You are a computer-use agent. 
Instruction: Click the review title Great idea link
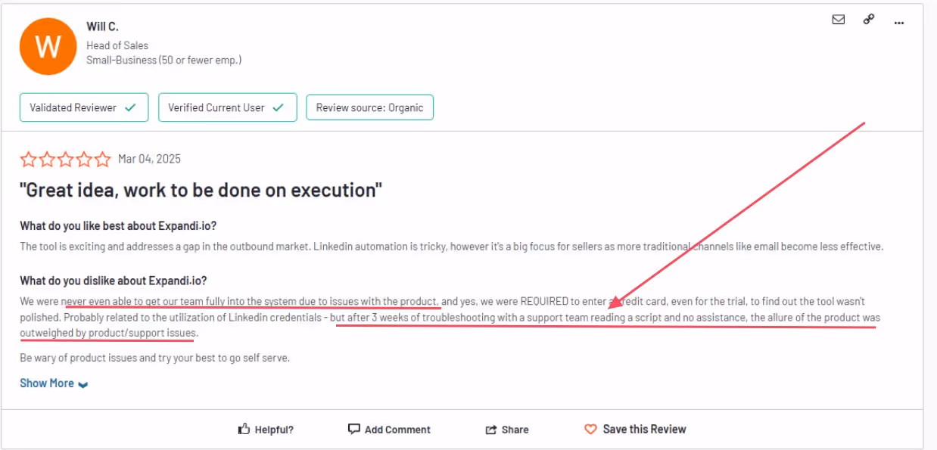point(201,190)
